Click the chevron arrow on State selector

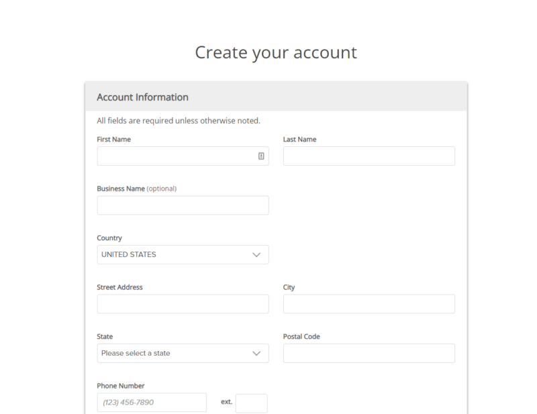(x=256, y=353)
